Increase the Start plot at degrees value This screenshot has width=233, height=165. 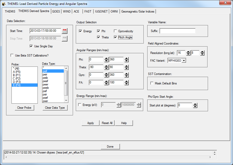[195, 104]
